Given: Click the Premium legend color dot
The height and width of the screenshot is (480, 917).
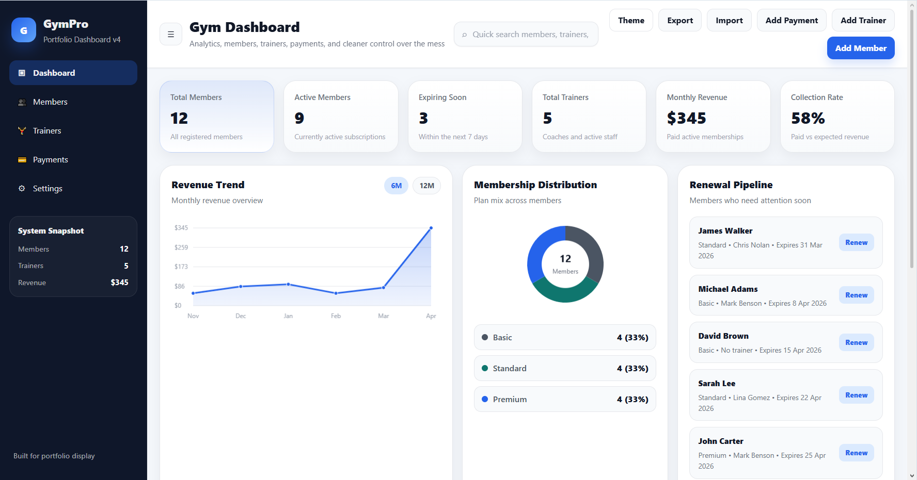Looking at the screenshot, I should 485,399.
